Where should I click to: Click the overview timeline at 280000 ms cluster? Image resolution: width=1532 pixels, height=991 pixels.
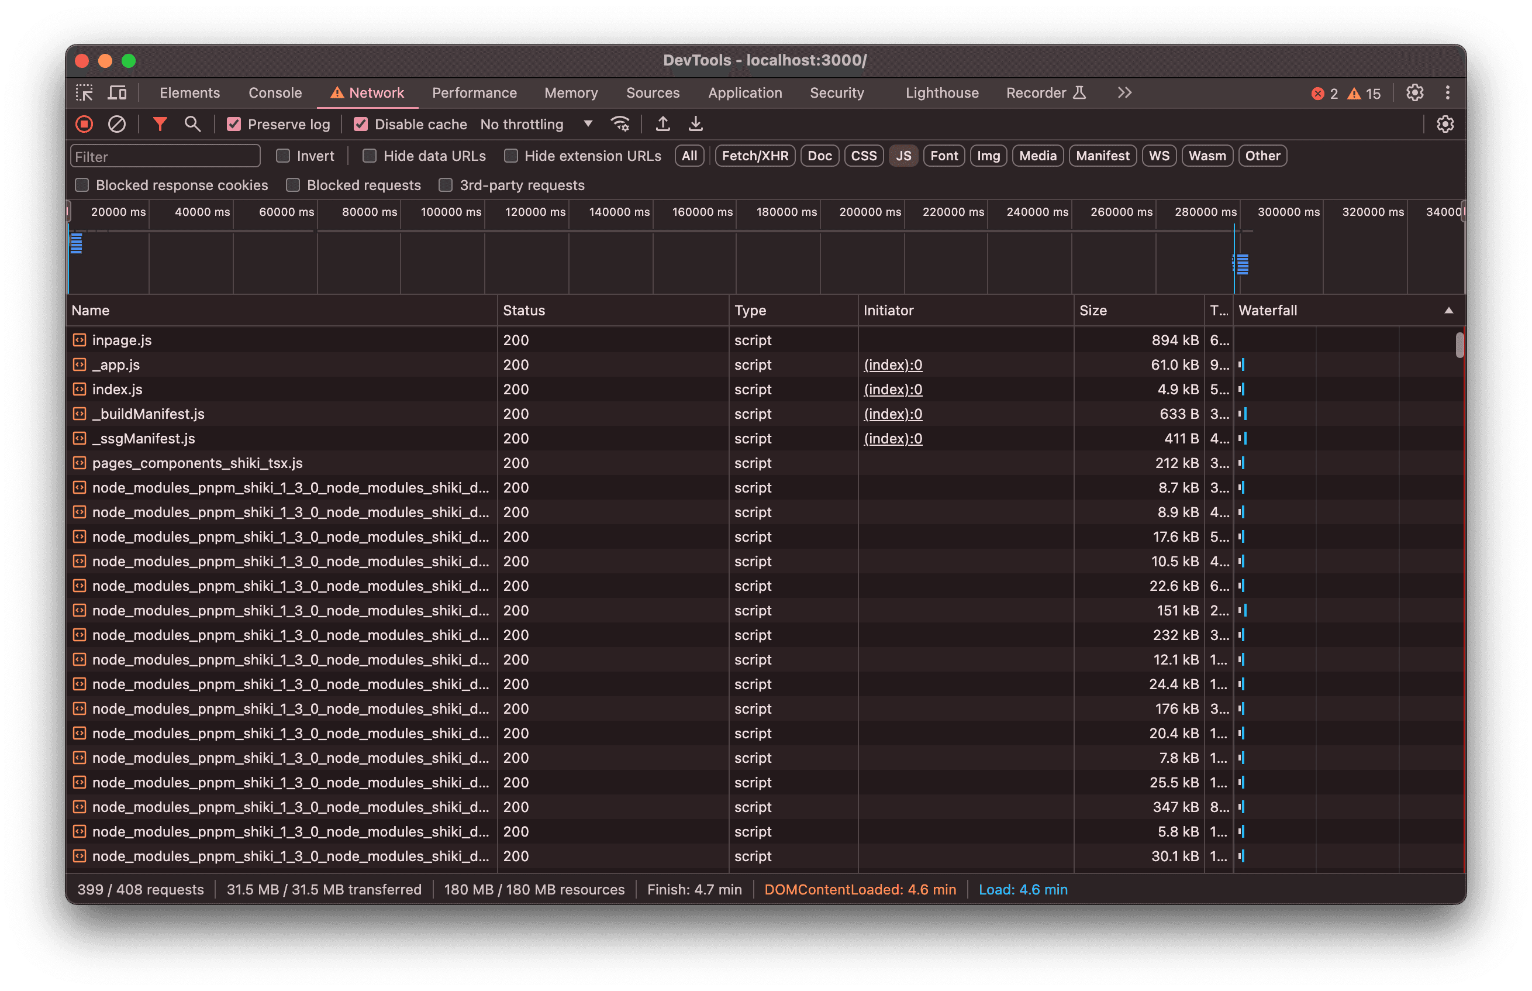[1241, 264]
